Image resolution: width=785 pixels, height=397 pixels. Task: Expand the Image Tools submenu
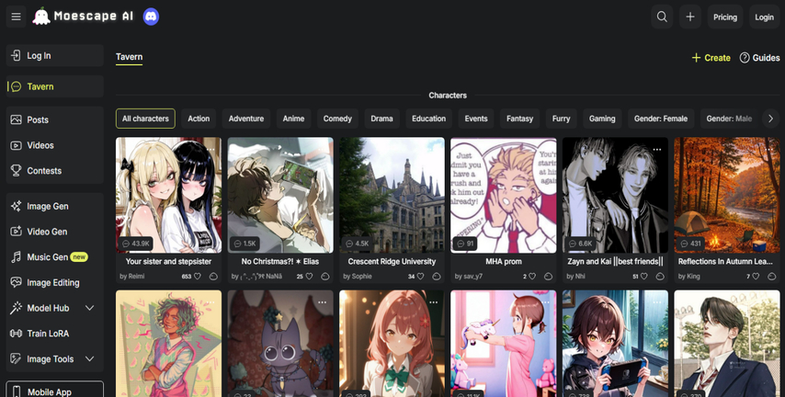tap(89, 359)
